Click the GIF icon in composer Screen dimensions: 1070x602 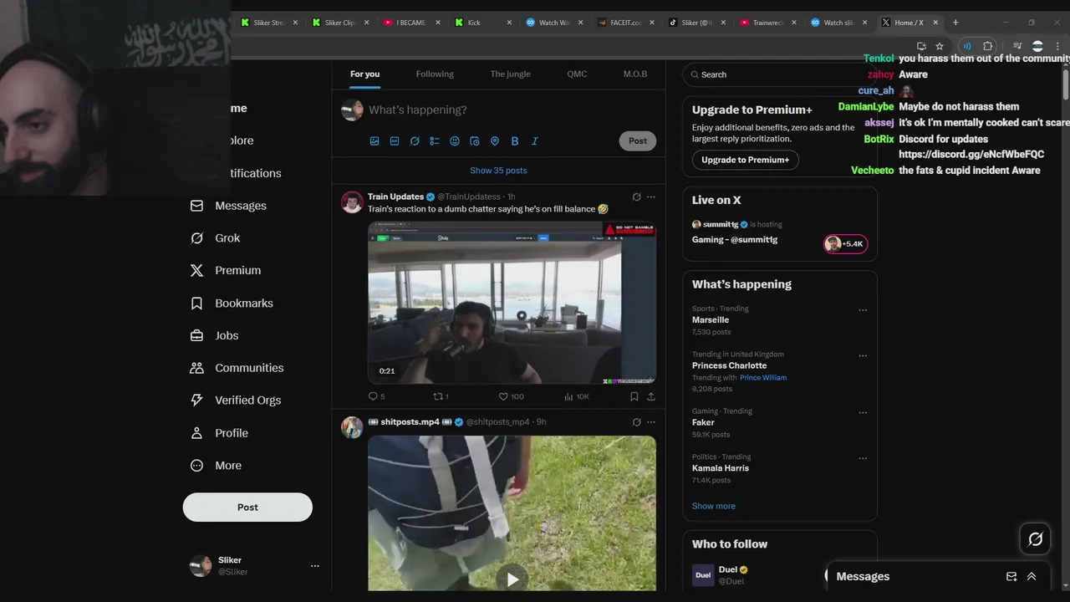pyautogui.click(x=395, y=141)
